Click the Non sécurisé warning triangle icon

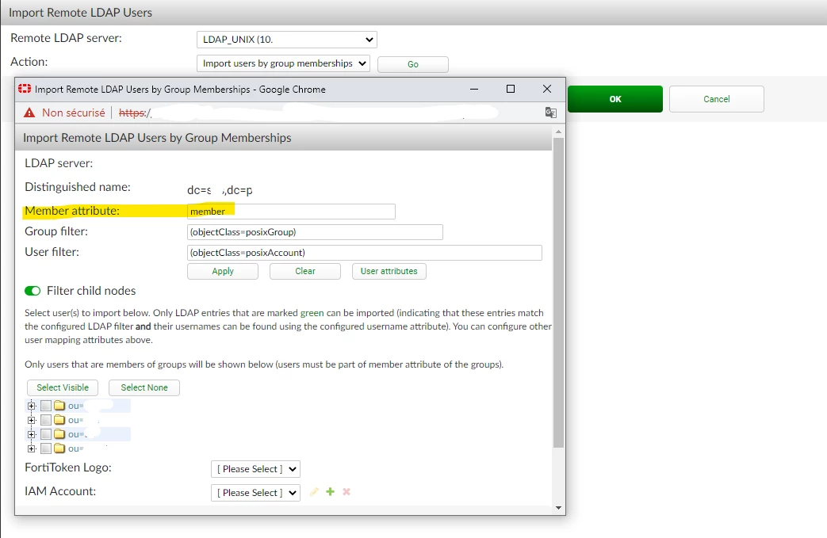click(29, 113)
